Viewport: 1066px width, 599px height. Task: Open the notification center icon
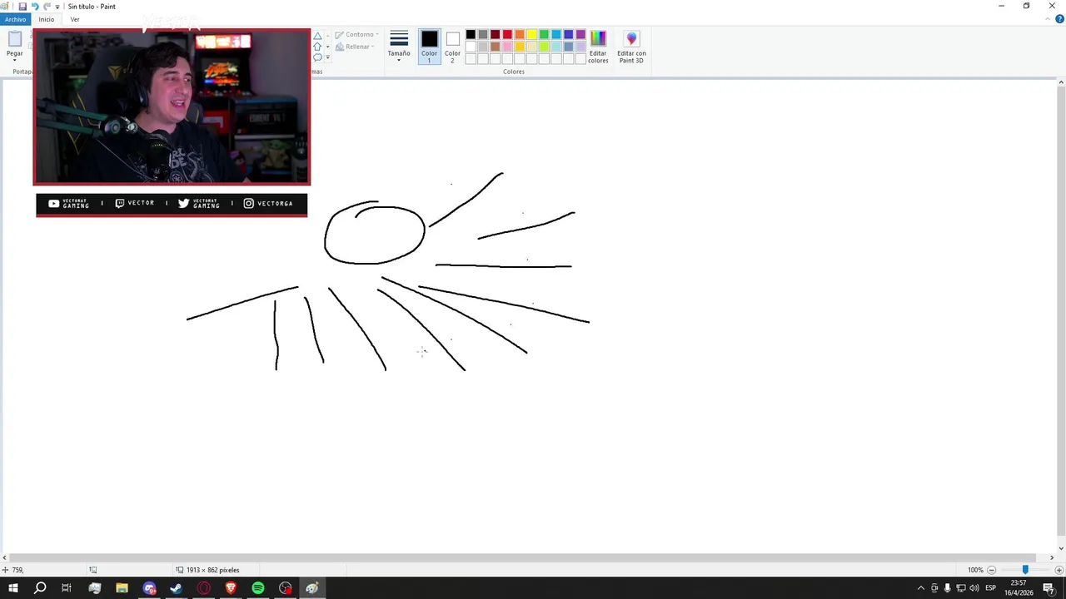[x=1049, y=588]
